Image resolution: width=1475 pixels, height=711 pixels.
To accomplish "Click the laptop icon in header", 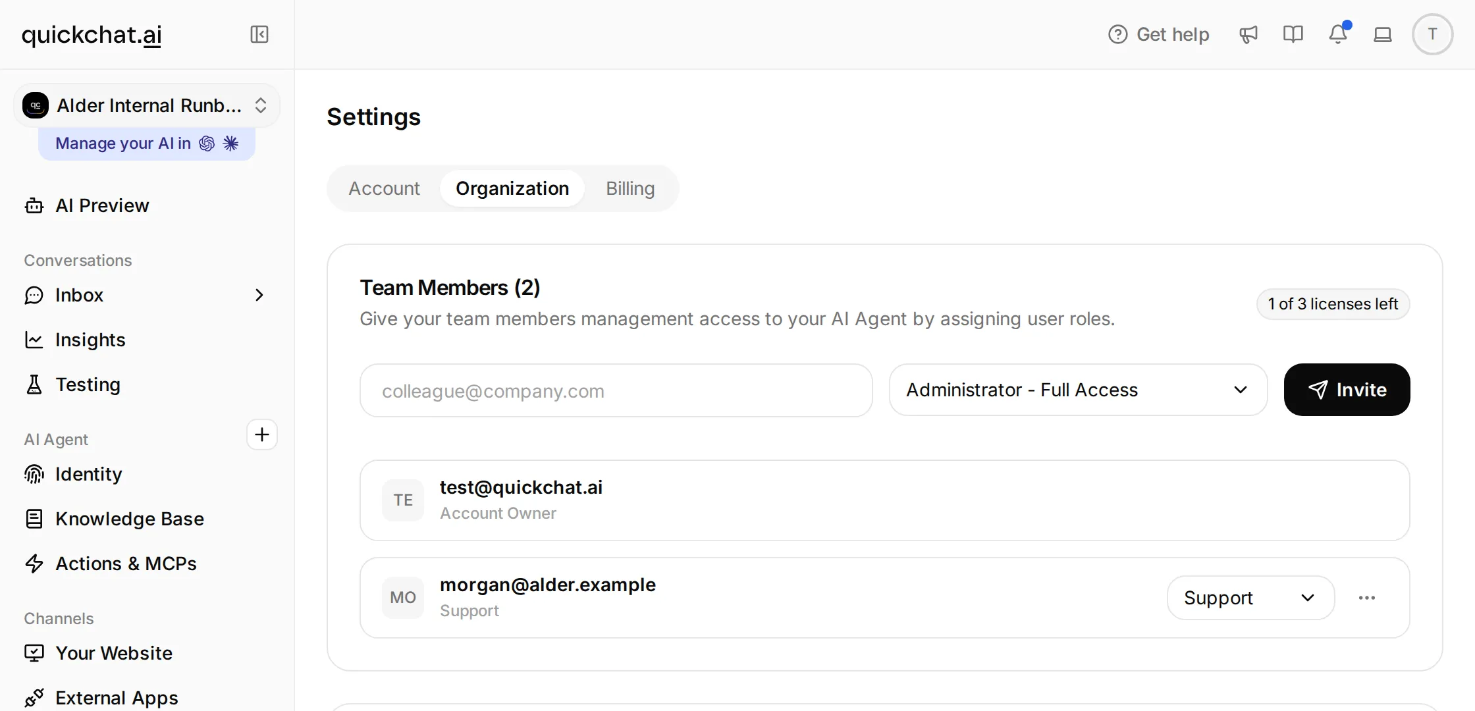I will (x=1383, y=34).
